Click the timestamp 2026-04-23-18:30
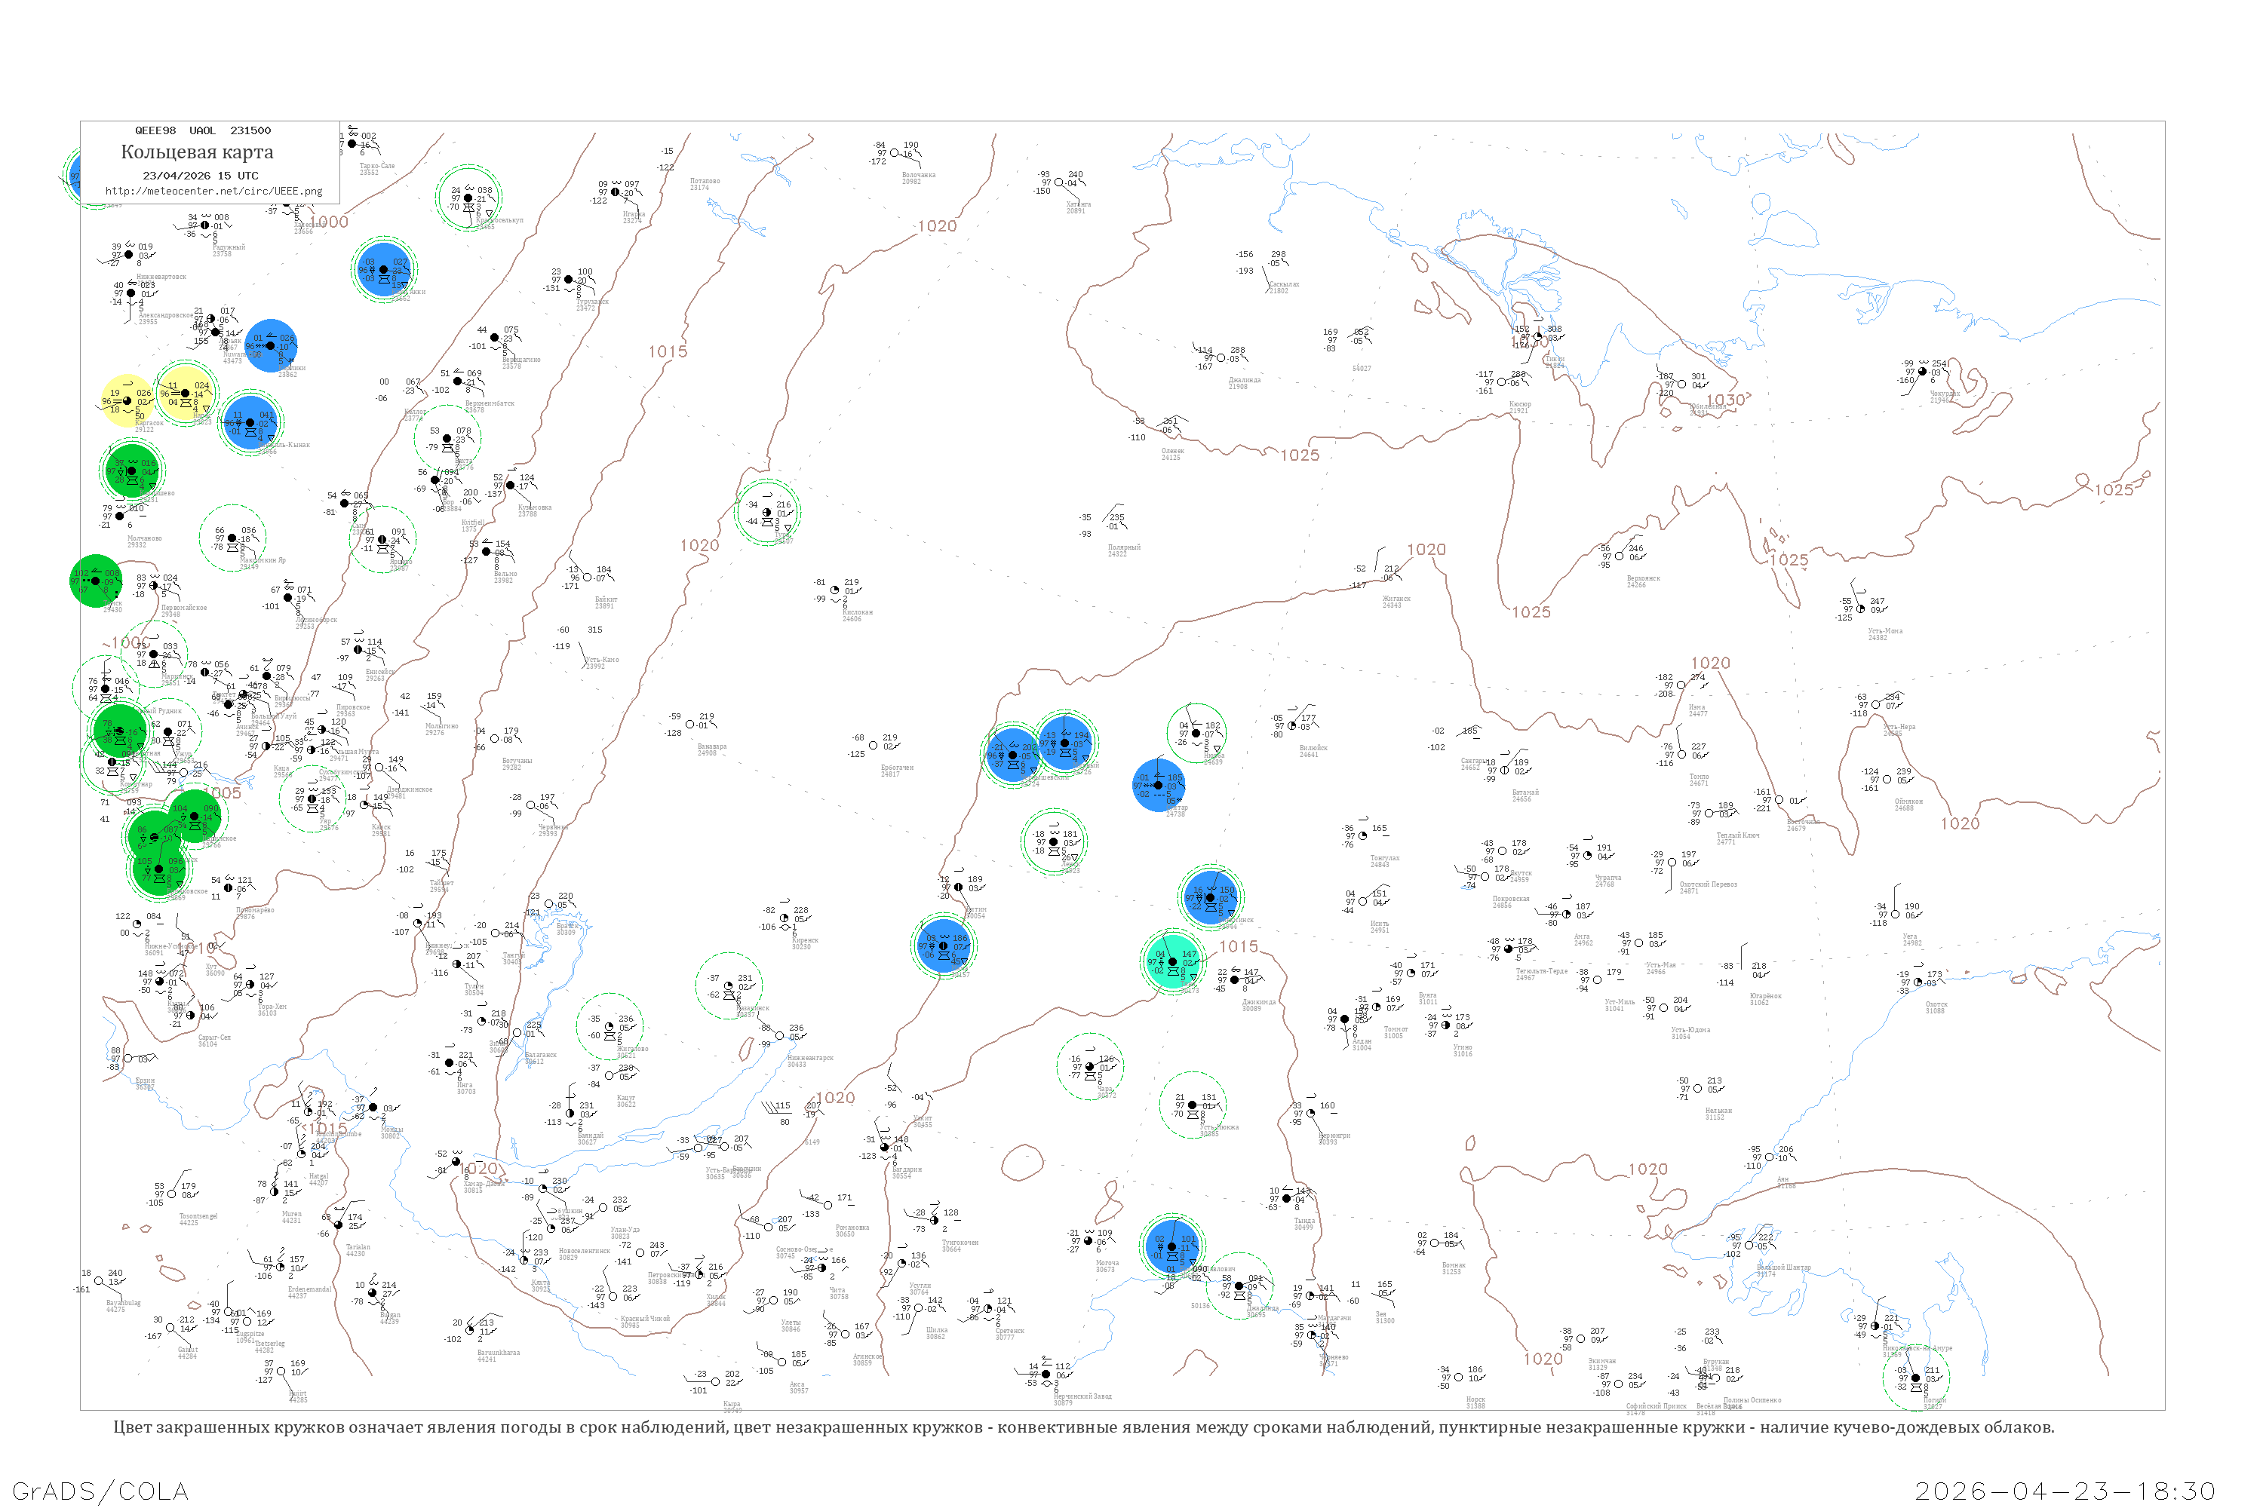Viewport: 2263px width, 1508px height. pyautogui.click(x=2065, y=1491)
